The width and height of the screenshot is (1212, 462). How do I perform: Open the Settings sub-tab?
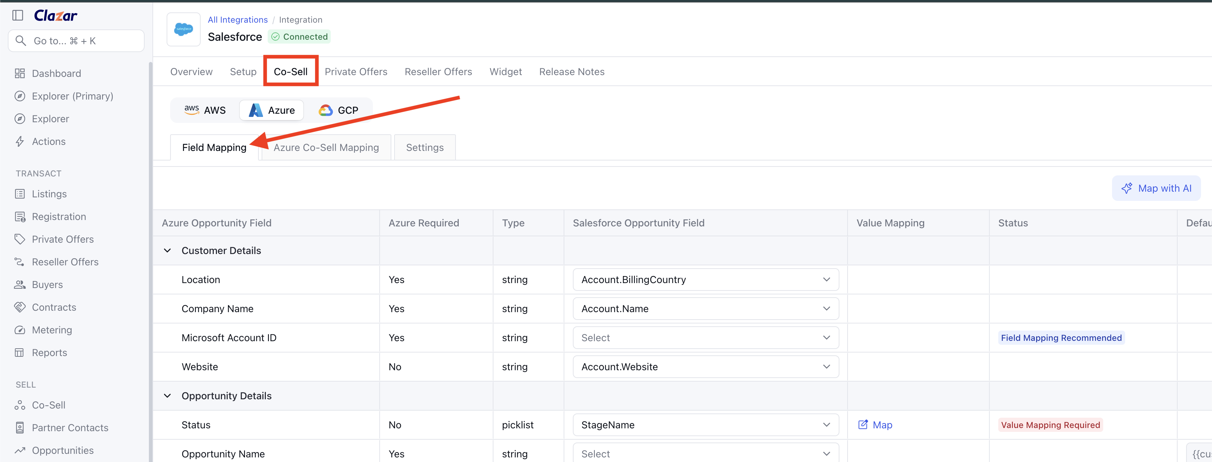point(425,147)
